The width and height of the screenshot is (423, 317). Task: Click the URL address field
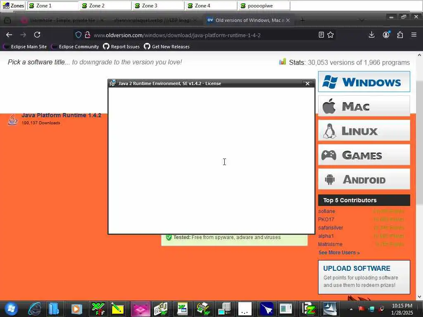[204, 35]
